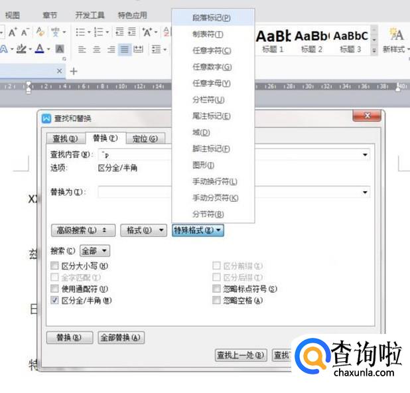Viewport: 410px width, 393px height.
Task: Click the new document tab plus icon
Action: click(x=74, y=71)
